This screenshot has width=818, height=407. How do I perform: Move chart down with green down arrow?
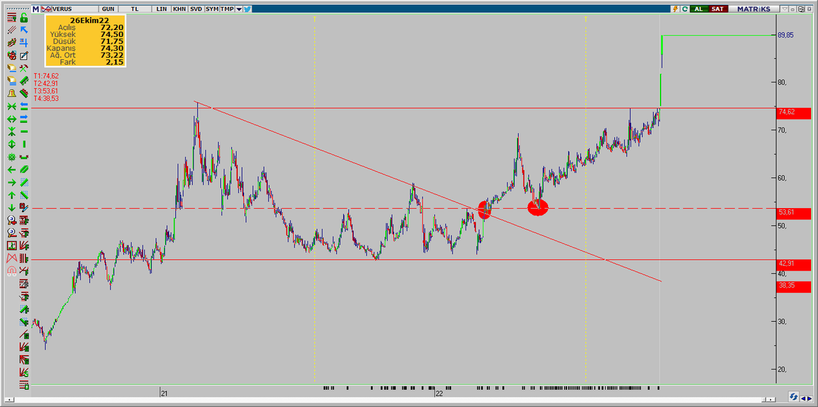pyautogui.click(x=12, y=207)
